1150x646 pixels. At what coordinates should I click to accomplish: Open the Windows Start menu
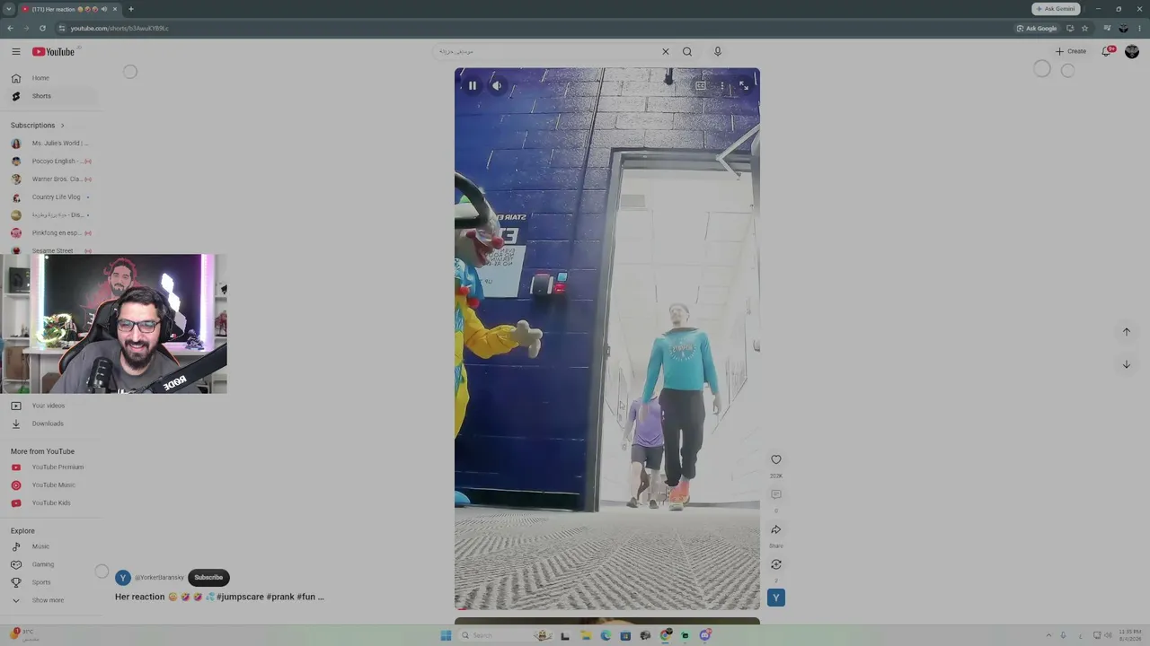pos(446,635)
